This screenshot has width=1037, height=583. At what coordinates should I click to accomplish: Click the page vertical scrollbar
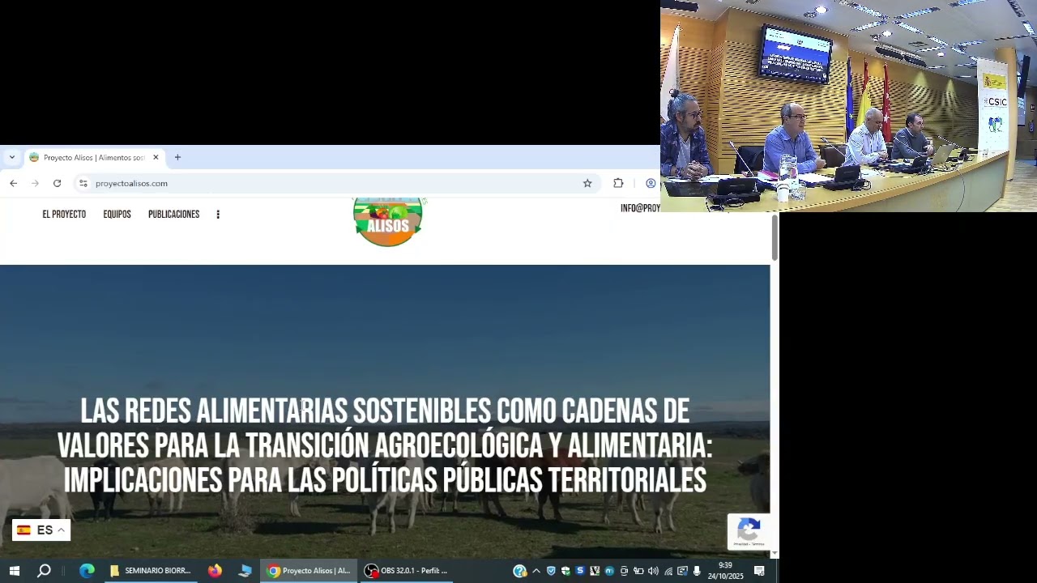point(775,237)
